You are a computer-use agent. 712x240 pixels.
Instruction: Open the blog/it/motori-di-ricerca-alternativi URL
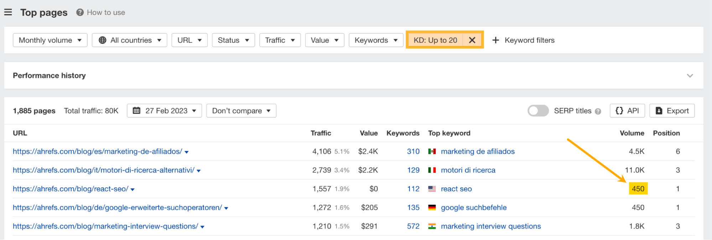pos(104,170)
